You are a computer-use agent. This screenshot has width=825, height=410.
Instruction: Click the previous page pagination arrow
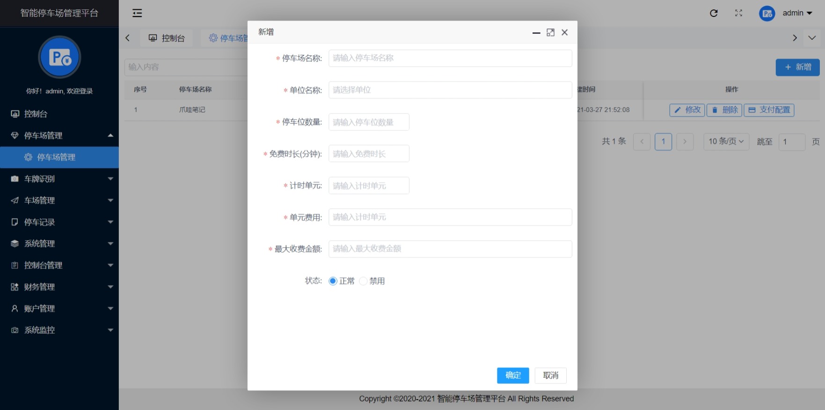point(642,141)
